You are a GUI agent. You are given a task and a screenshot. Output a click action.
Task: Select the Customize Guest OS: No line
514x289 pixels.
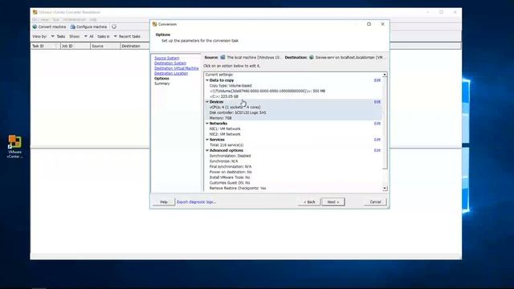(x=230, y=182)
